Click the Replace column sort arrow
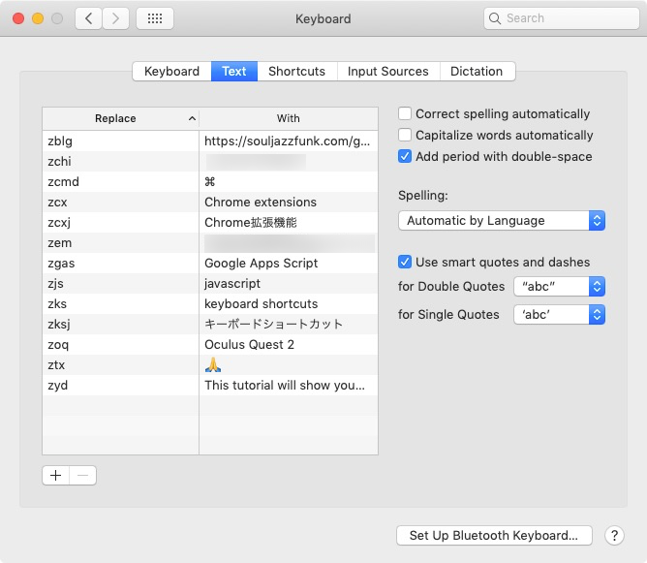 192,118
